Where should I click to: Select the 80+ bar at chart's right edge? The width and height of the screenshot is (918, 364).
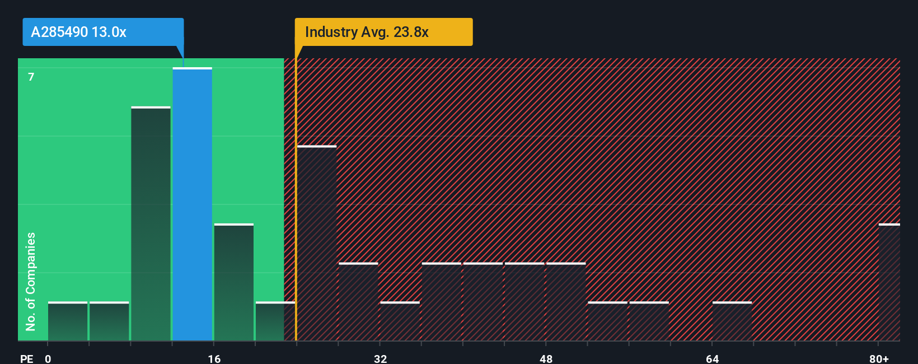889,282
